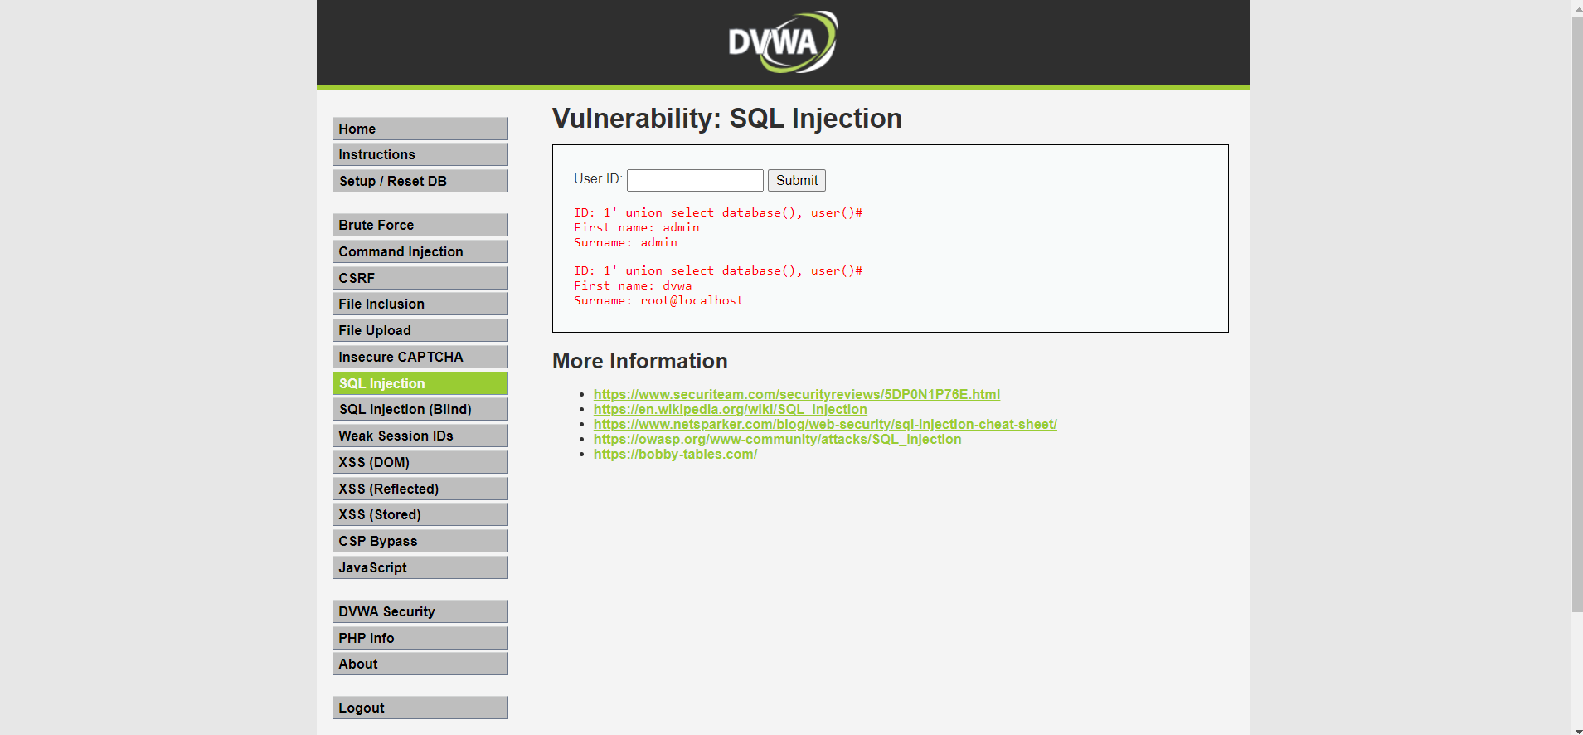The width and height of the screenshot is (1583, 735).
Task: Open DVWA Security settings
Action: click(420, 611)
